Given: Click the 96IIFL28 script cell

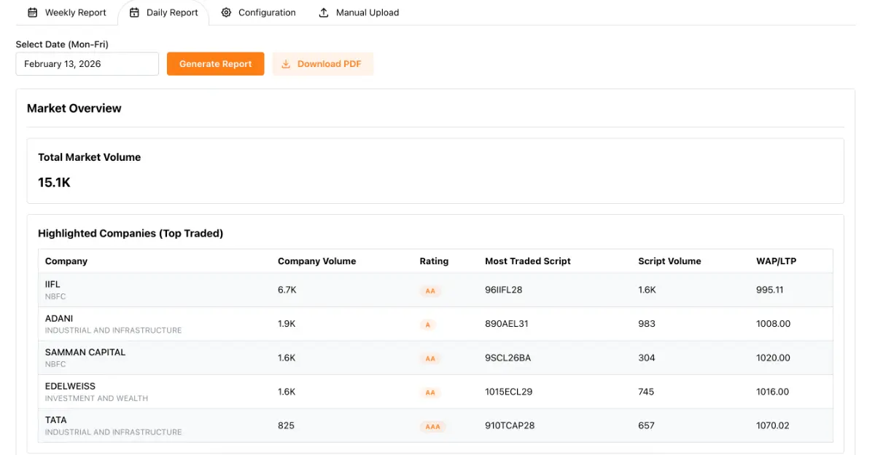Looking at the screenshot, I should (x=503, y=290).
